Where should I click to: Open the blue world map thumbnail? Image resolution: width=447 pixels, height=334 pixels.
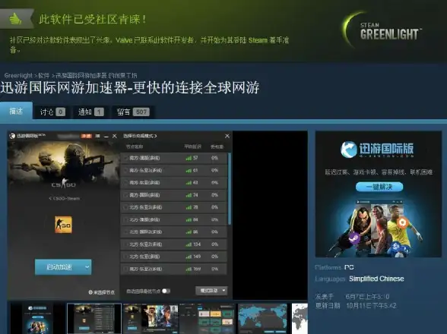pos(262,319)
